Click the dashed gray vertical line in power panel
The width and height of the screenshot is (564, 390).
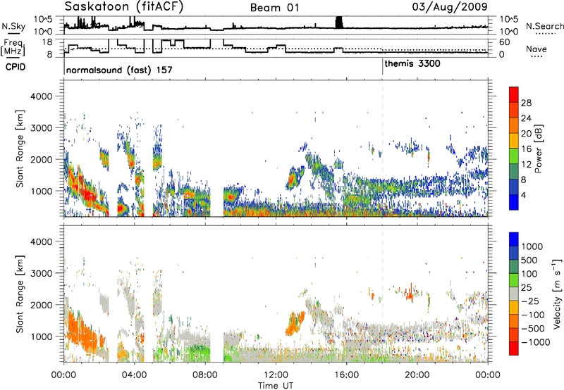[382, 149]
